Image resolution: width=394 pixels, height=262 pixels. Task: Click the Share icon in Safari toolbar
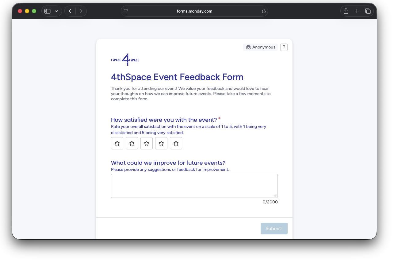click(x=346, y=11)
